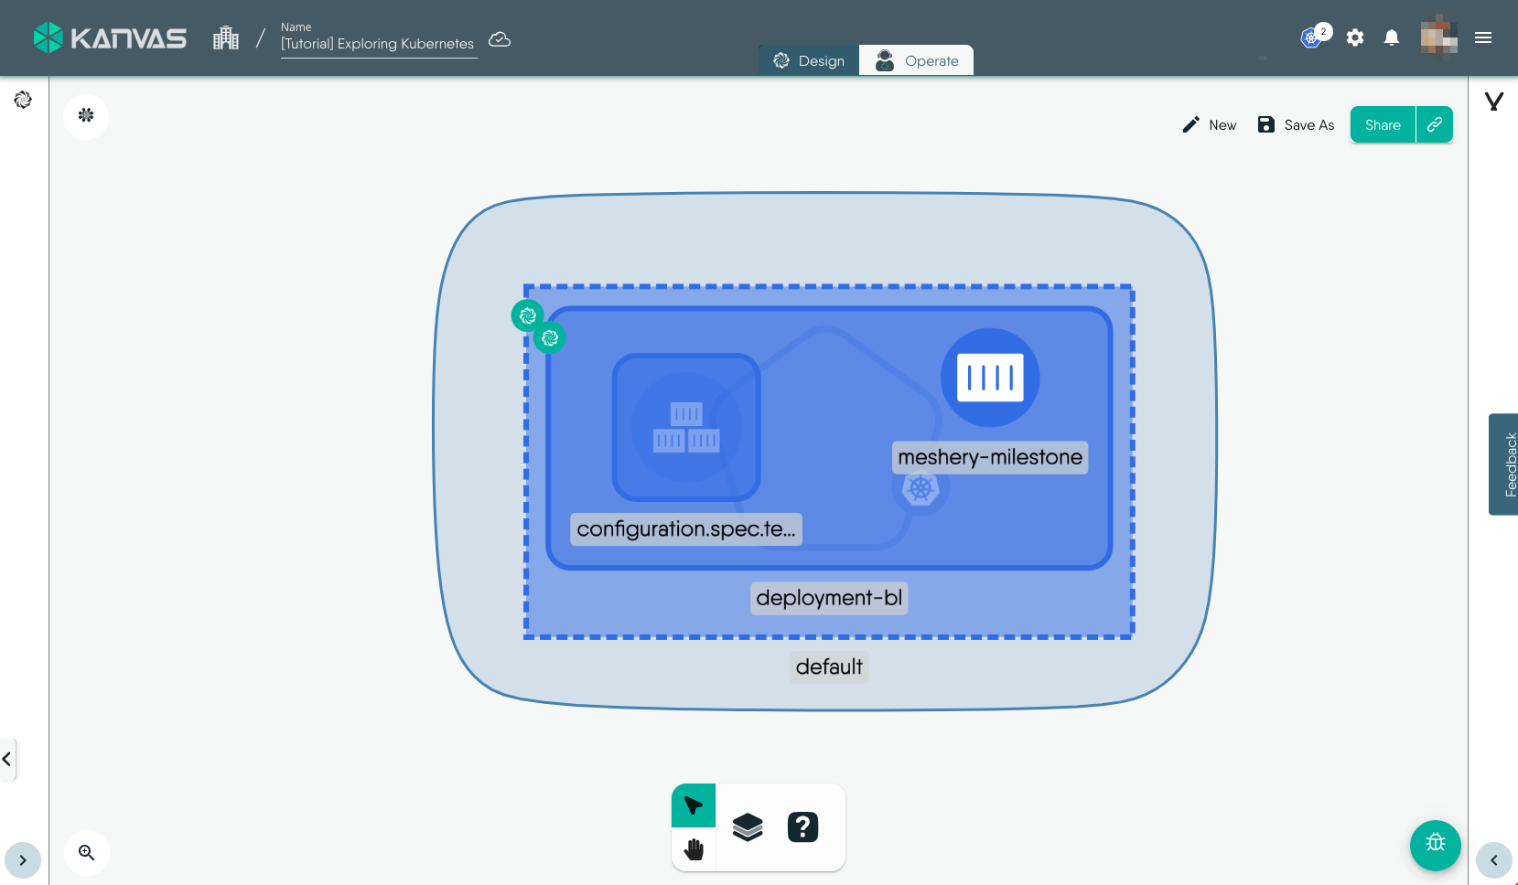
Task: Open the hamburger menu
Action: (x=1483, y=37)
